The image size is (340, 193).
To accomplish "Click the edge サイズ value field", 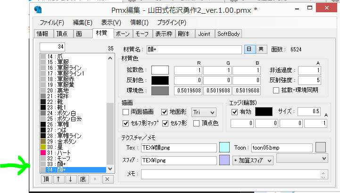I will tap(309, 111).
